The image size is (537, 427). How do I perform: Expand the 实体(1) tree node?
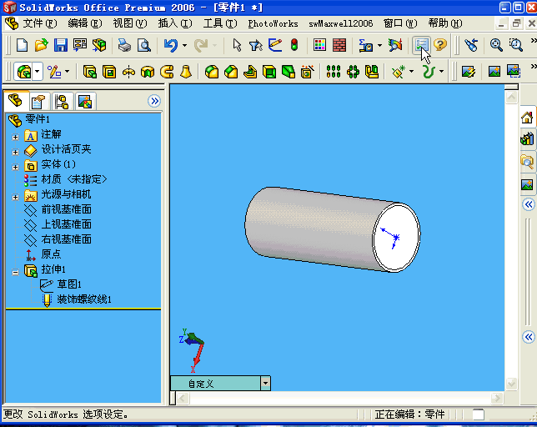point(15,167)
